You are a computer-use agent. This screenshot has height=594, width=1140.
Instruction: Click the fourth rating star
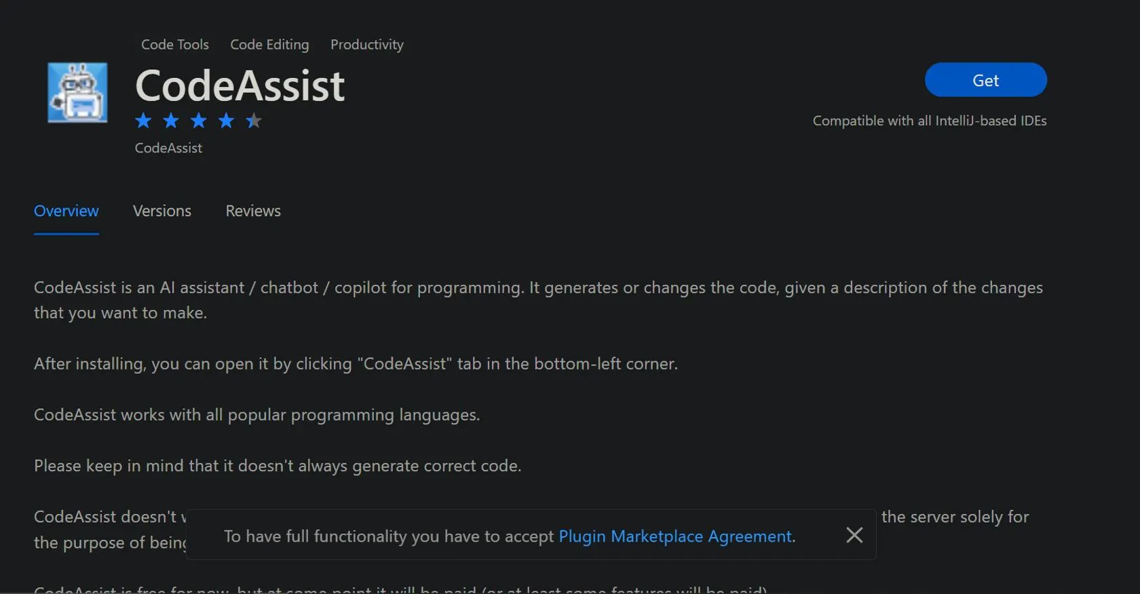(226, 121)
